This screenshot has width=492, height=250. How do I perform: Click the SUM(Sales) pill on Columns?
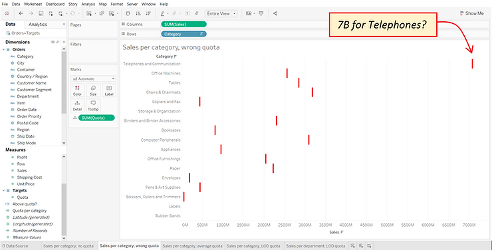tap(184, 25)
